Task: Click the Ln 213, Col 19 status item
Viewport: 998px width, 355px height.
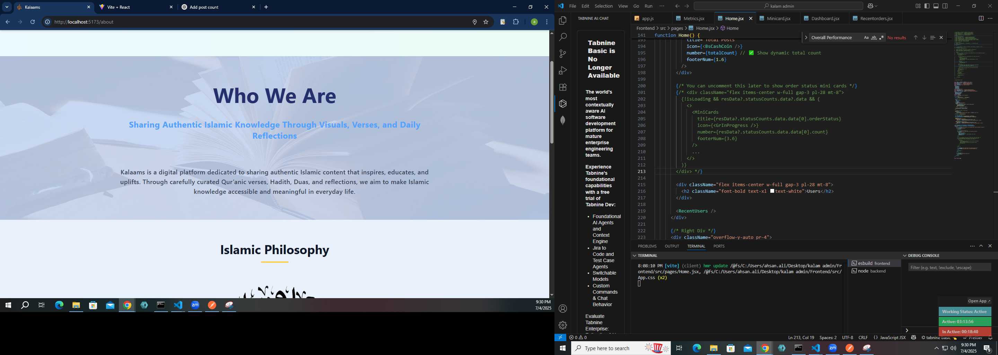Action: point(801,338)
